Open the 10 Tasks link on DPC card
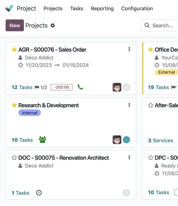 click(x=159, y=193)
